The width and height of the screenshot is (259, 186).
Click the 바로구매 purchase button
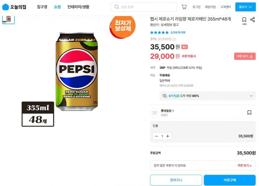pyautogui.click(x=229, y=180)
